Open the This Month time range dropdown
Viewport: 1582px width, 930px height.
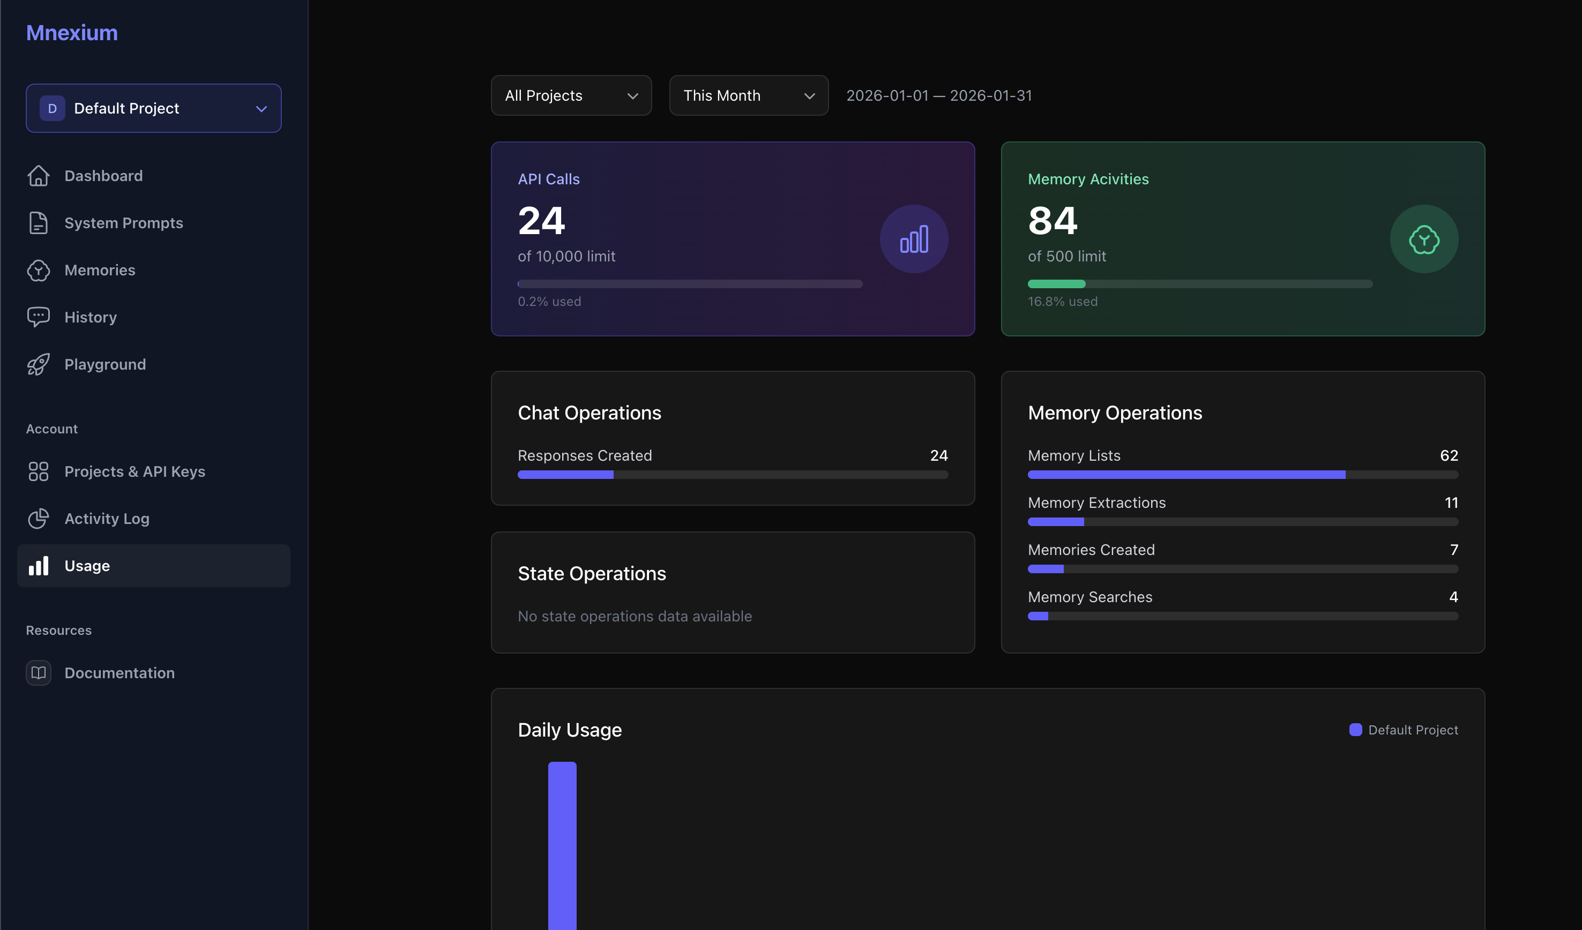click(748, 95)
